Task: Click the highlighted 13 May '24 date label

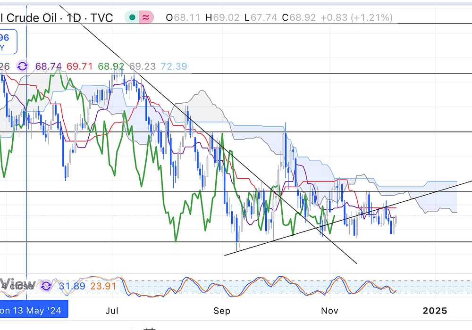Action: 33,310
